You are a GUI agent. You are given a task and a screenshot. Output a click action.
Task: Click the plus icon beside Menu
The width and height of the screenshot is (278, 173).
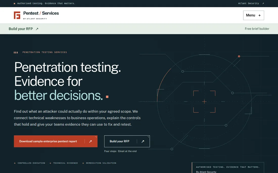260,15
